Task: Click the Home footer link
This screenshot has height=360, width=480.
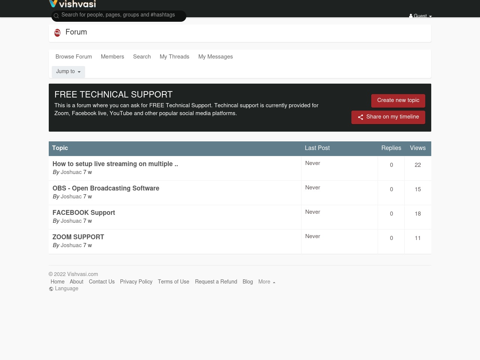Action: point(57,282)
